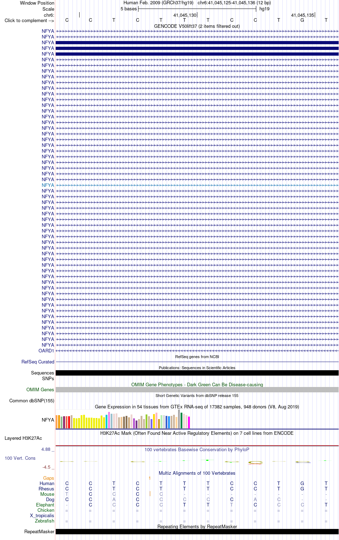Screen dimensions: 339x540
Task: Click the 41,045,135 ruler position
Action: coord(303,15)
